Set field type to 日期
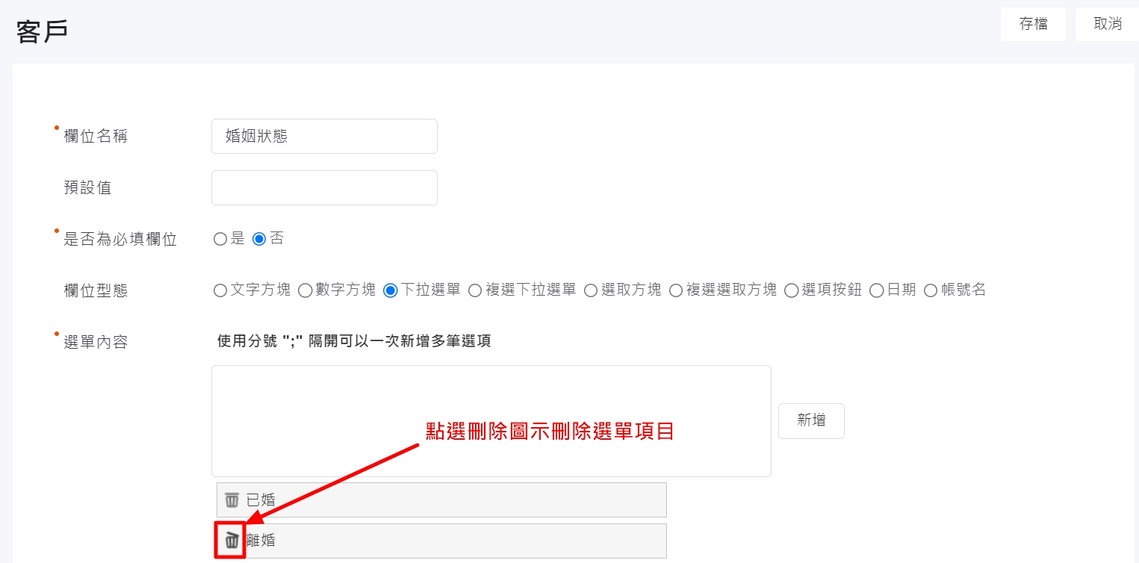1139x563 pixels. [x=877, y=290]
